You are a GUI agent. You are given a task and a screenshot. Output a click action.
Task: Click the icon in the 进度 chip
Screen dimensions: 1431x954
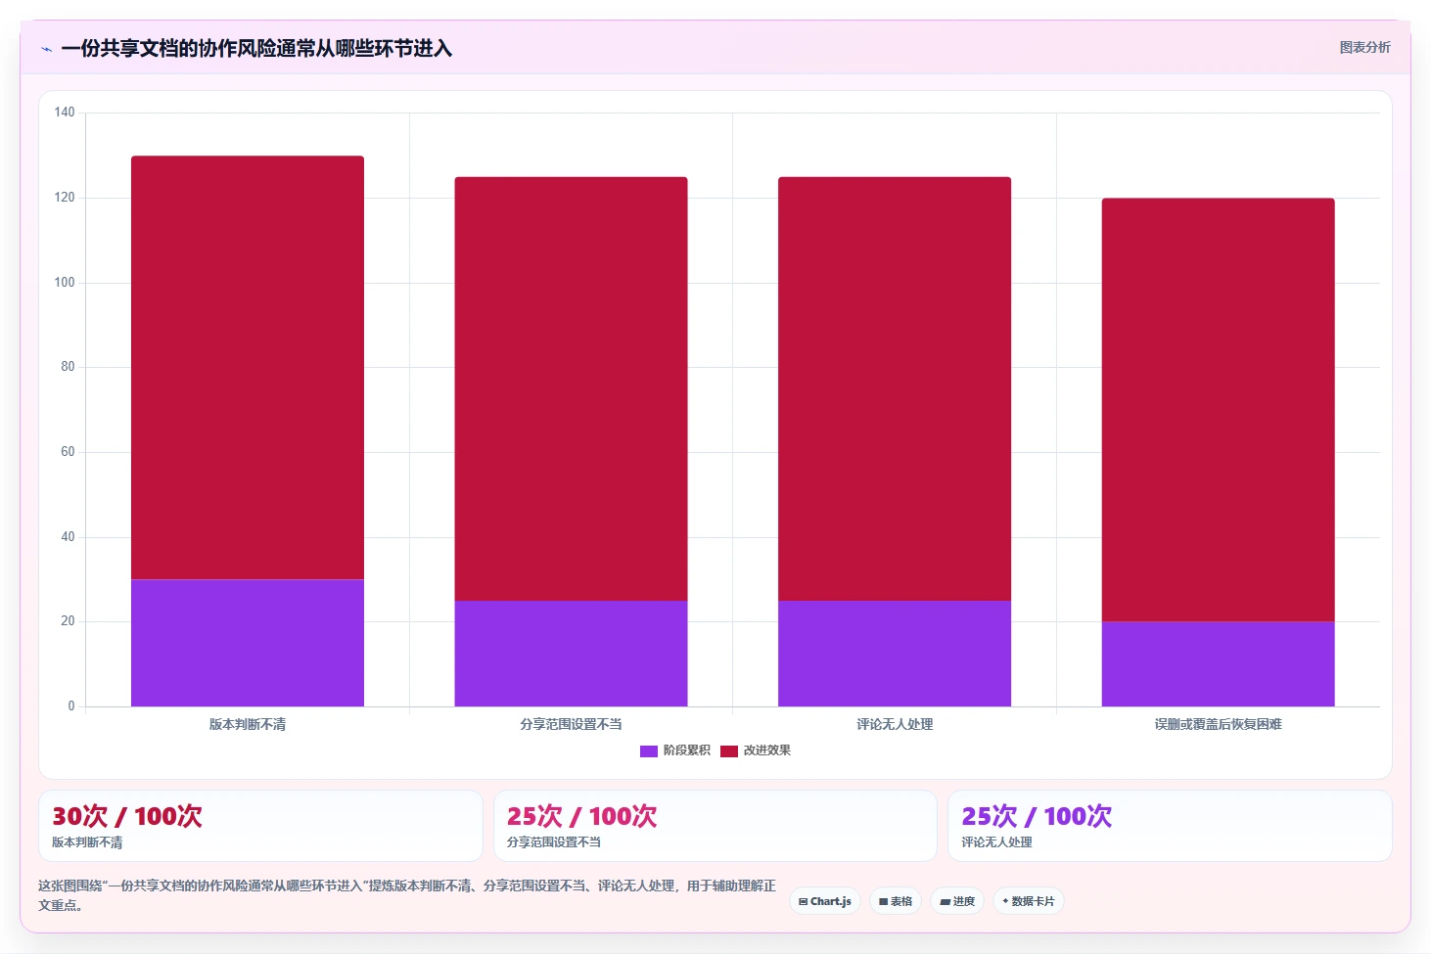point(946,902)
